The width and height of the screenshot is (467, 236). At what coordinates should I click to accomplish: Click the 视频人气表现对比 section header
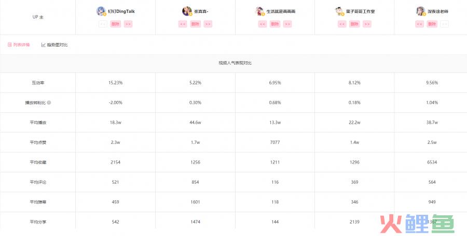click(235, 63)
